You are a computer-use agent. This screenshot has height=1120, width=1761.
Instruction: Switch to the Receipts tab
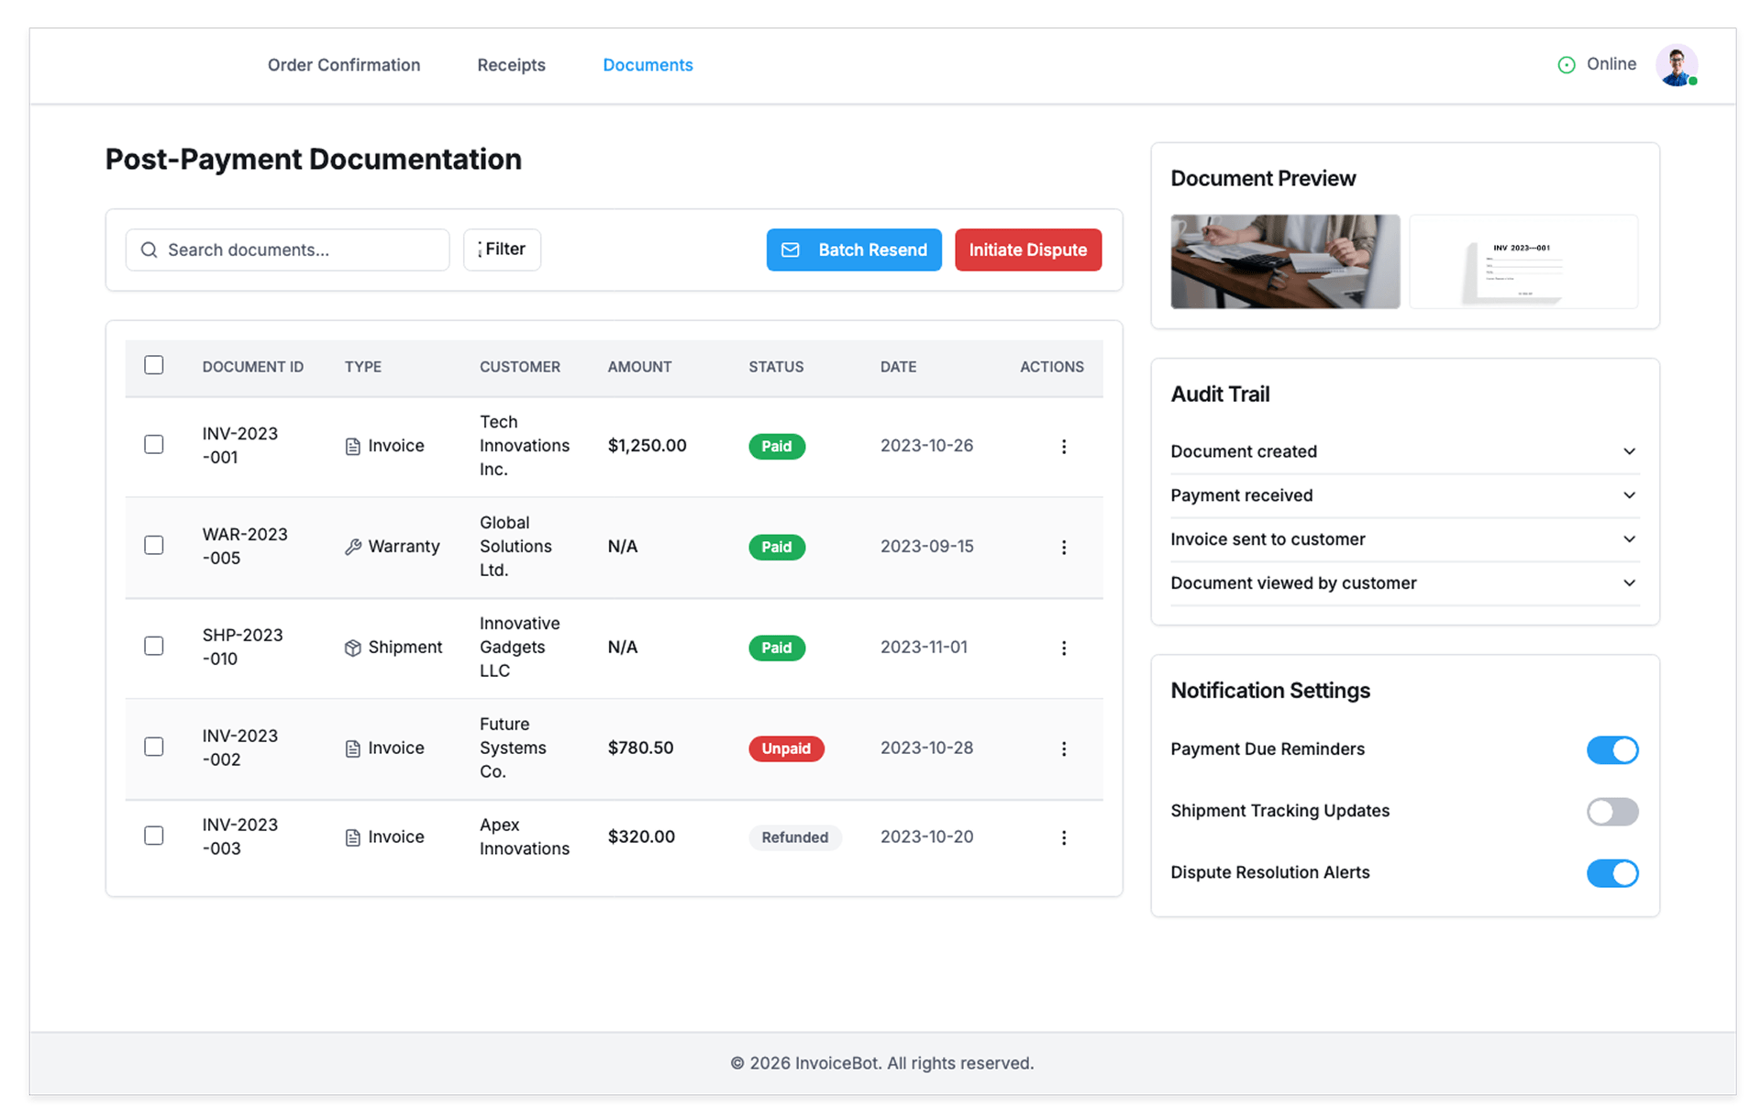click(x=511, y=65)
